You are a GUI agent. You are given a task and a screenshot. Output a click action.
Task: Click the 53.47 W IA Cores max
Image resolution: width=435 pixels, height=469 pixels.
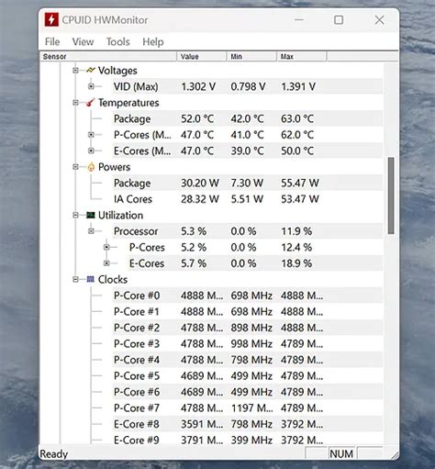point(300,199)
